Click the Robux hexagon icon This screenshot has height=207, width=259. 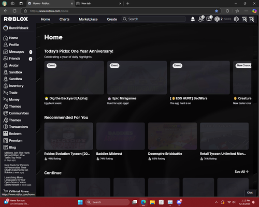coord(217,19)
